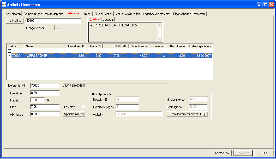Go to the Lagerbestellparameter tab

coord(157,14)
